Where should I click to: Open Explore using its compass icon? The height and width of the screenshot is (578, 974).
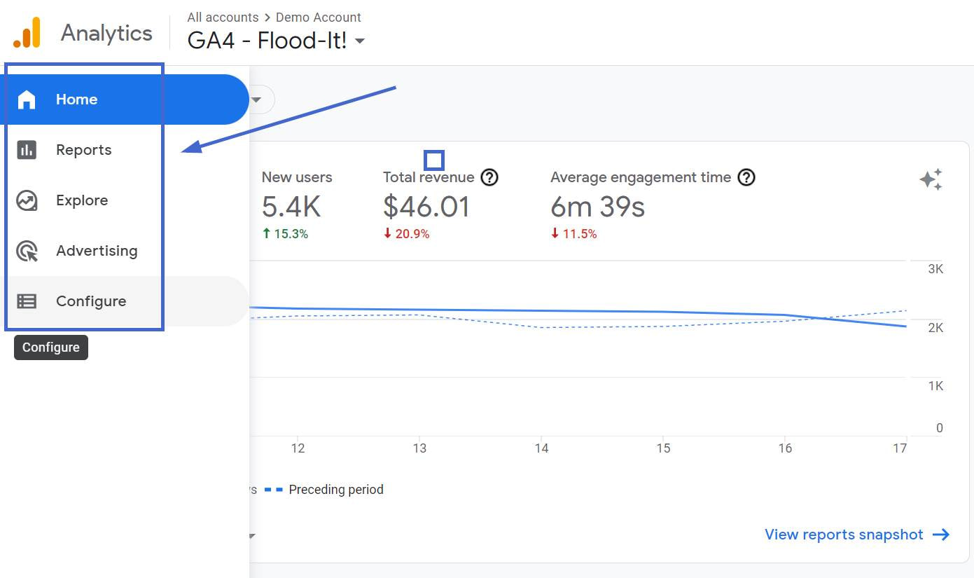pyautogui.click(x=26, y=200)
